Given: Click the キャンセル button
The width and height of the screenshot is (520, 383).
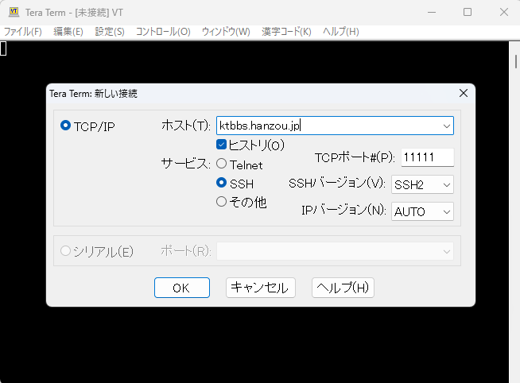Looking at the screenshot, I should tap(261, 288).
